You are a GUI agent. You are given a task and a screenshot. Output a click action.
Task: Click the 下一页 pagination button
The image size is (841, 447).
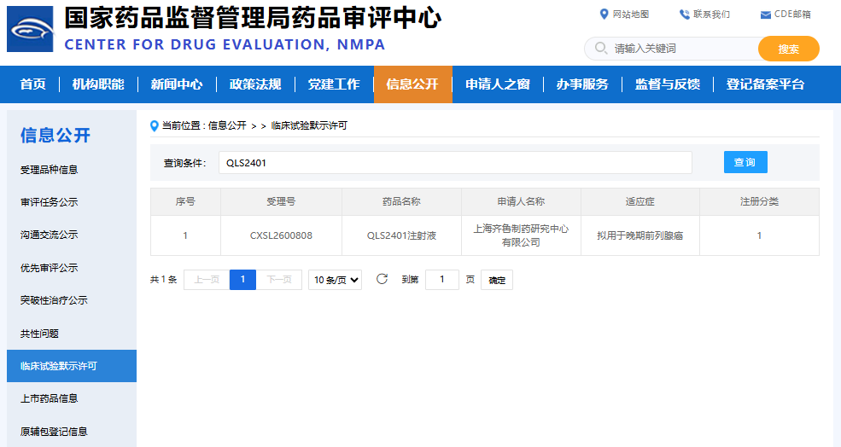click(279, 280)
